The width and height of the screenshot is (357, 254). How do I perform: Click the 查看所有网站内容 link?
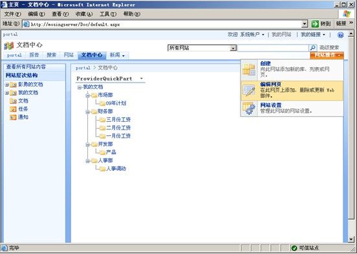26,67
